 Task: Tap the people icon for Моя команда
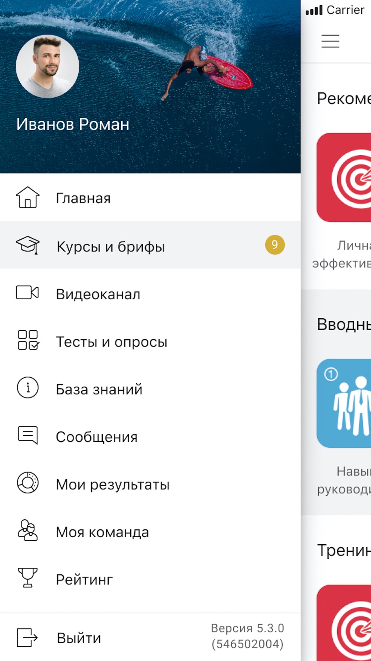pos(27,530)
